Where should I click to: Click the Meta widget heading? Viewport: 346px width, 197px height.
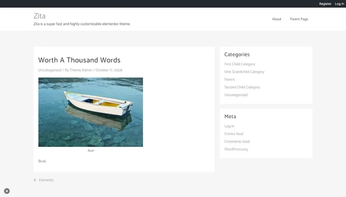[230, 117]
